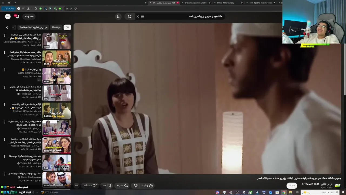The width and height of the screenshot is (346, 195).
Task: Open options menu for the 9:20 video
Action: (4, 122)
